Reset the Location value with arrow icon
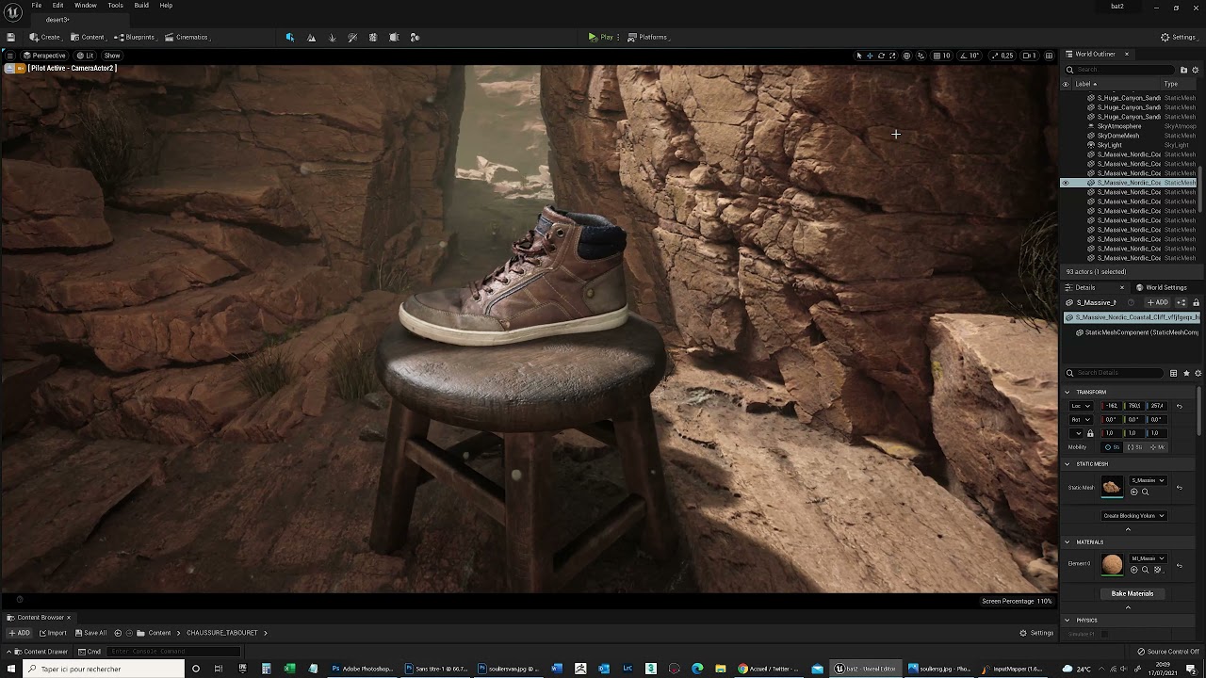Viewport: 1206px width, 678px height. pos(1179,406)
